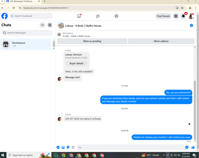Click the 'Message sent' bubble
199x158 pixels.
72,78
